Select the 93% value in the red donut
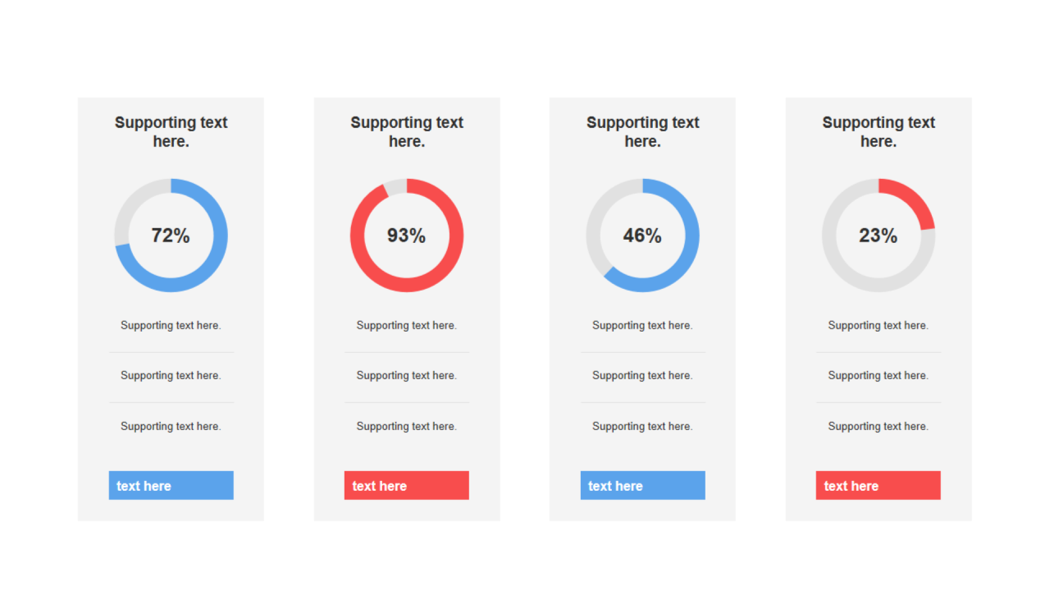Screen dimensions: 1050x591 (x=406, y=236)
